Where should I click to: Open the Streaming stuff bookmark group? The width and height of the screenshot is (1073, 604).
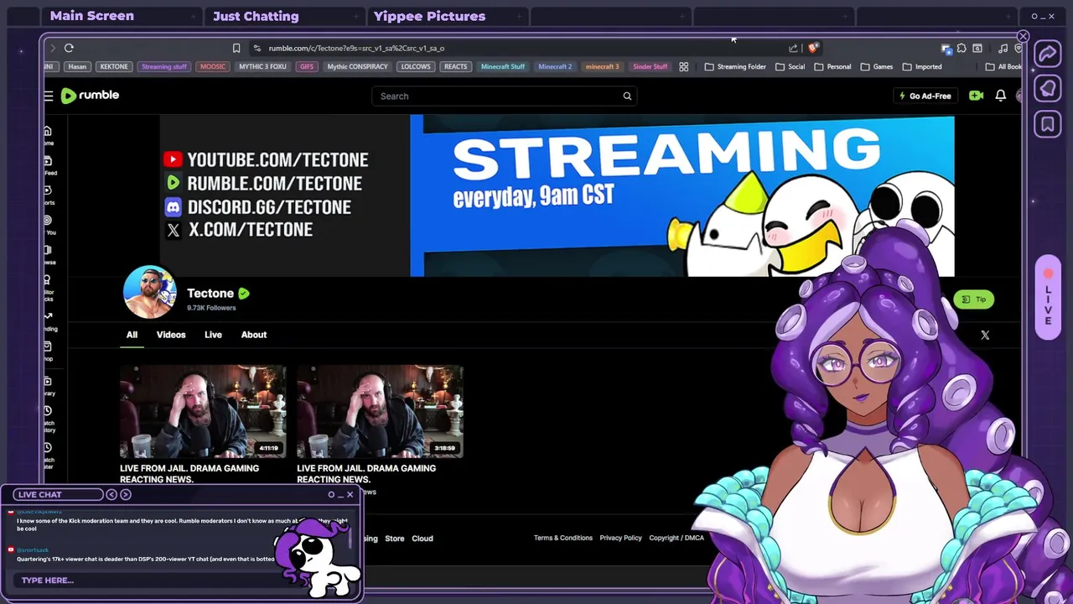[164, 66]
